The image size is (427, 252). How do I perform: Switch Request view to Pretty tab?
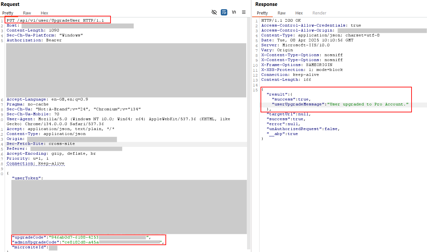(x=8, y=13)
